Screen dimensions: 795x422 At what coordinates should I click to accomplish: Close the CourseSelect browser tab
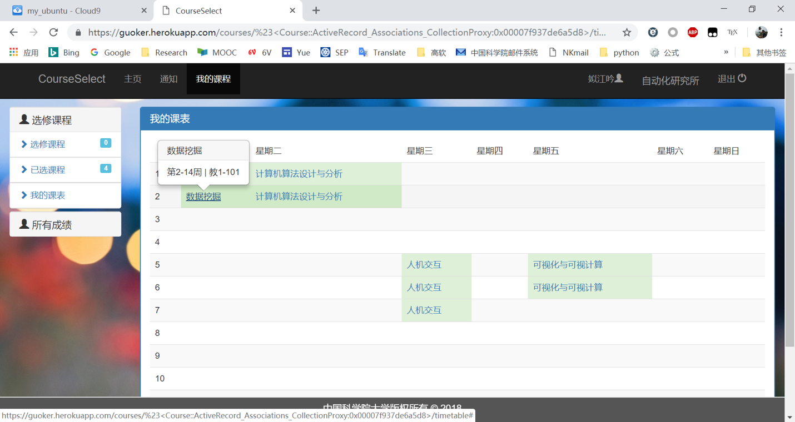(292, 11)
